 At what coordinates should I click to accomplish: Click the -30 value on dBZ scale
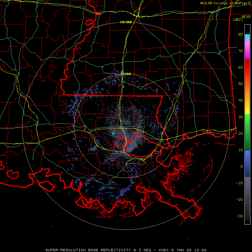(239, 216)
